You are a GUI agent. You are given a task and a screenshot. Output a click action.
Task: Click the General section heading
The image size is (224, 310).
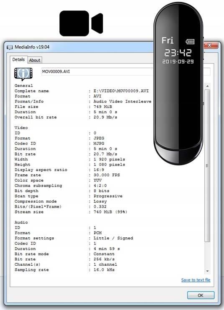tap(24, 86)
